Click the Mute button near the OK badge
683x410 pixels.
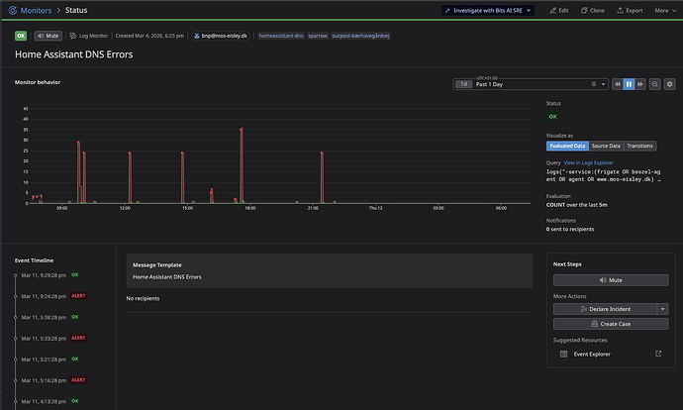tap(49, 36)
